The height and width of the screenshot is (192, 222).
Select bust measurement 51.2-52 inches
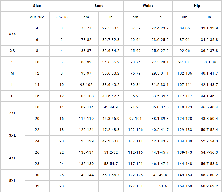(x=111, y=152)
